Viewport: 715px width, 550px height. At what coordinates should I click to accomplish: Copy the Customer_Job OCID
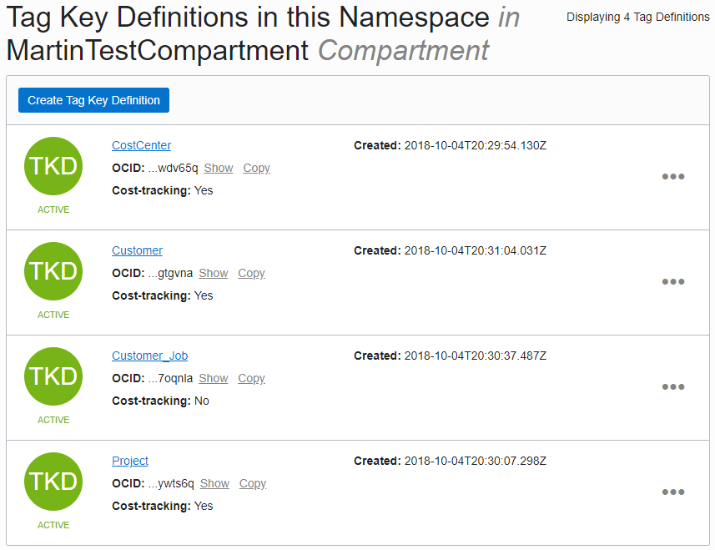pos(251,378)
